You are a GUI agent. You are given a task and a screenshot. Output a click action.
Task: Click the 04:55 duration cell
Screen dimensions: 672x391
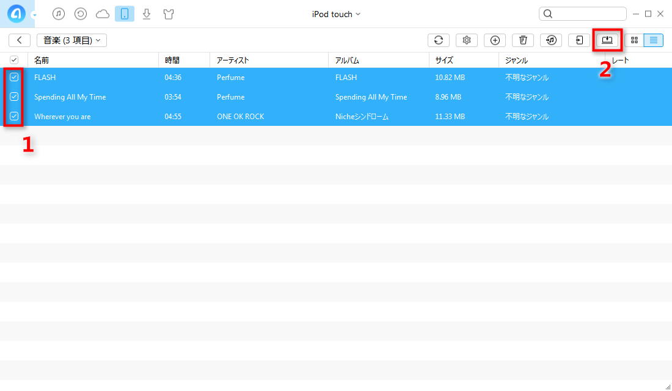click(173, 117)
